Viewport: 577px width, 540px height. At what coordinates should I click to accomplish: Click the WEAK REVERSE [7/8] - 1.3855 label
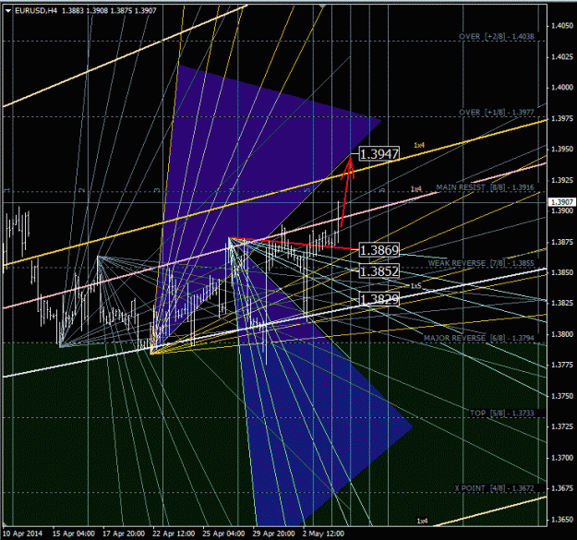[x=481, y=263]
